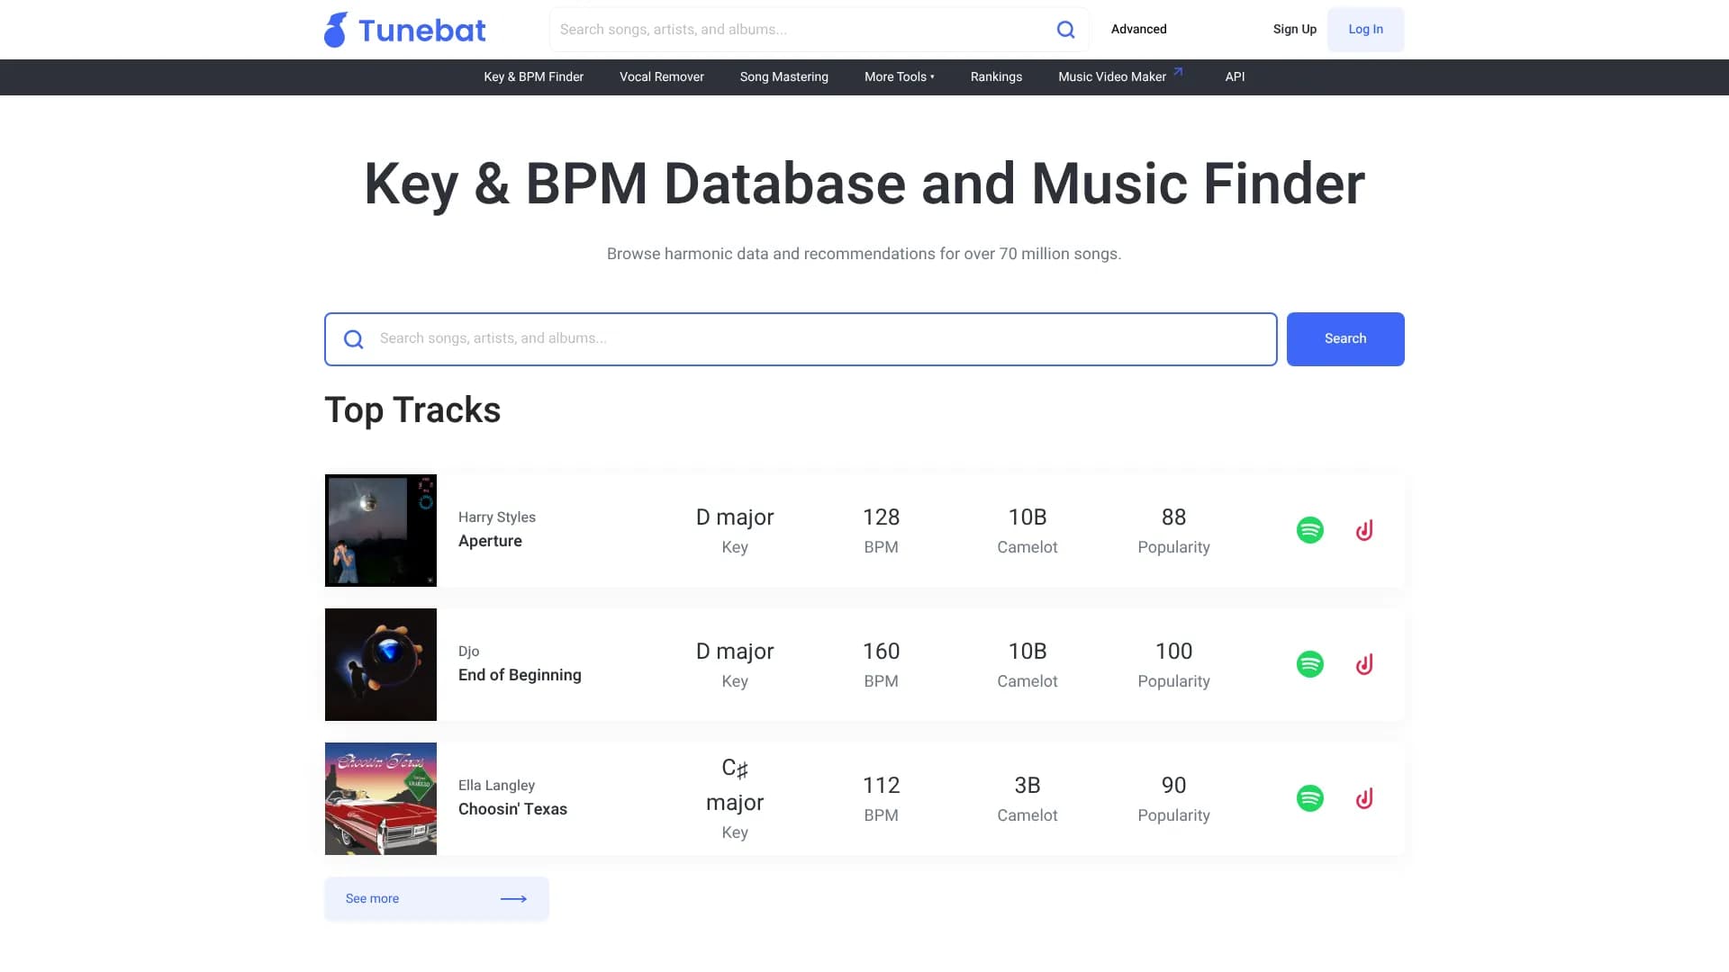Open Choosin' Texas red music service icon
The height and width of the screenshot is (972, 1729).
1364,798
